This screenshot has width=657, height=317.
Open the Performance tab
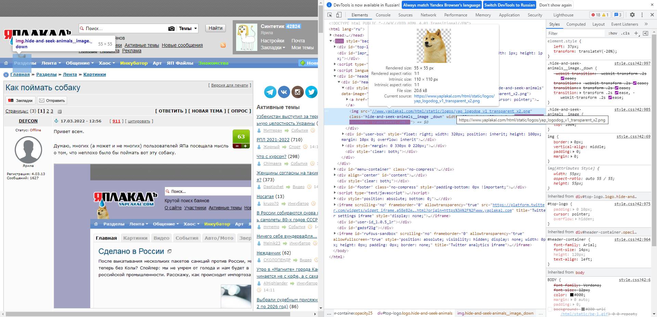coord(456,15)
